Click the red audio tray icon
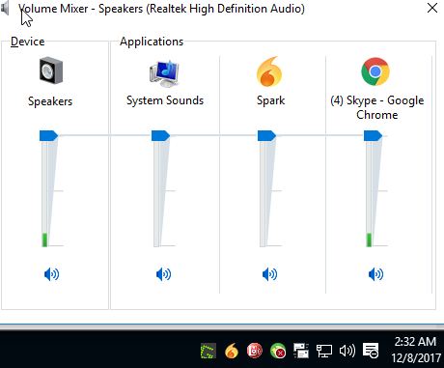The image size is (444, 368). pos(255,351)
